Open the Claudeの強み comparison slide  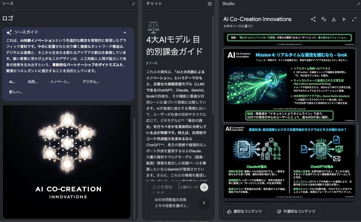point(289,161)
